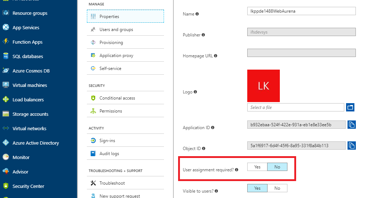Show info for Visible to users
This screenshot has height=198, width=383.
click(216, 191)
